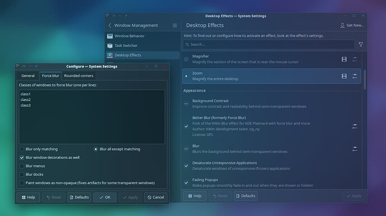Open Magnifier effect configure settings icon
This screenshot has width=386, height=216.
click(355, 59)
